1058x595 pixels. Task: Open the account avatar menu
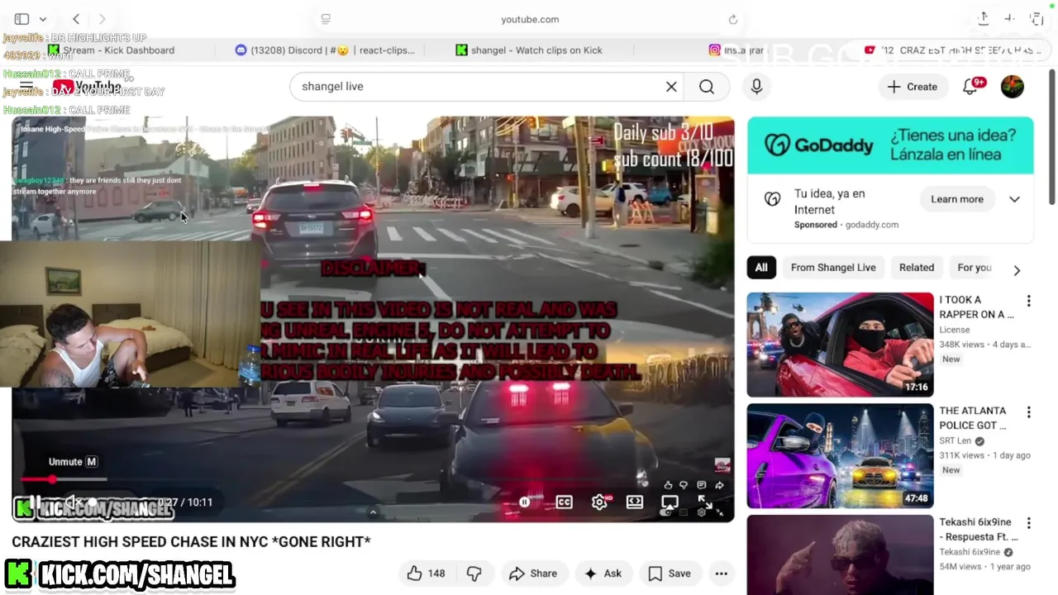[x=1013, y=86]
